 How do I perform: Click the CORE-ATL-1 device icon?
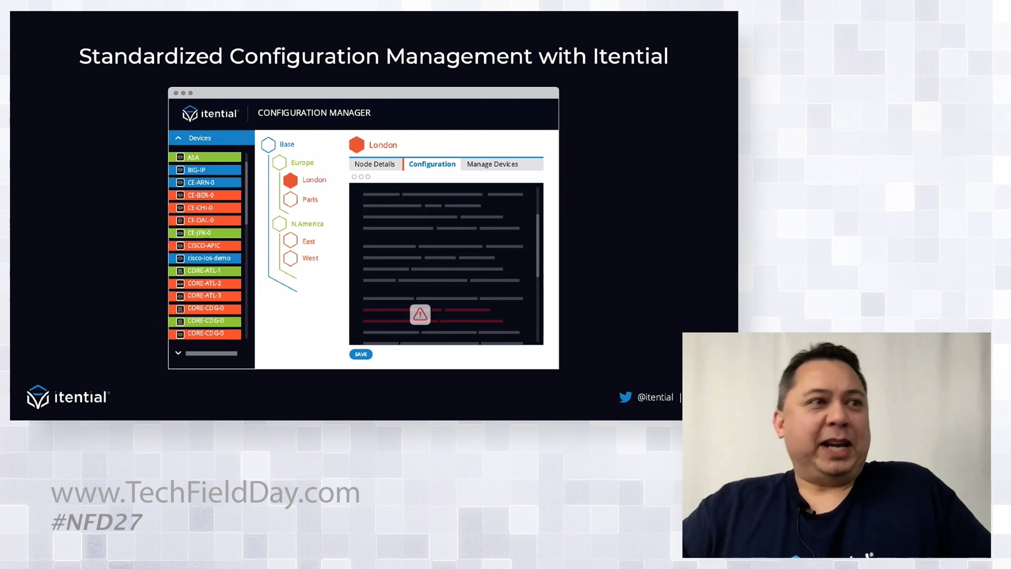(180, 271)
